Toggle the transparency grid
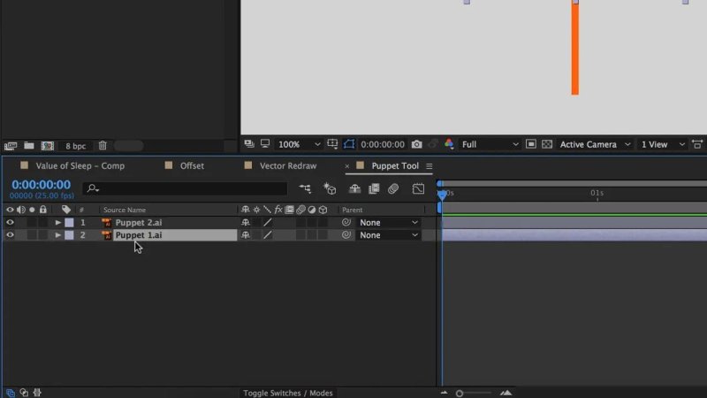 coord(547,144)
